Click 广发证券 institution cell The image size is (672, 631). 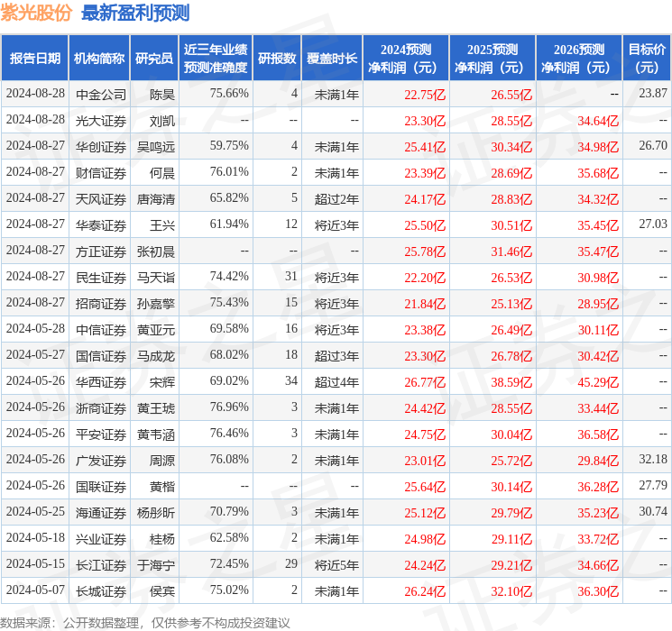(101, 461)
